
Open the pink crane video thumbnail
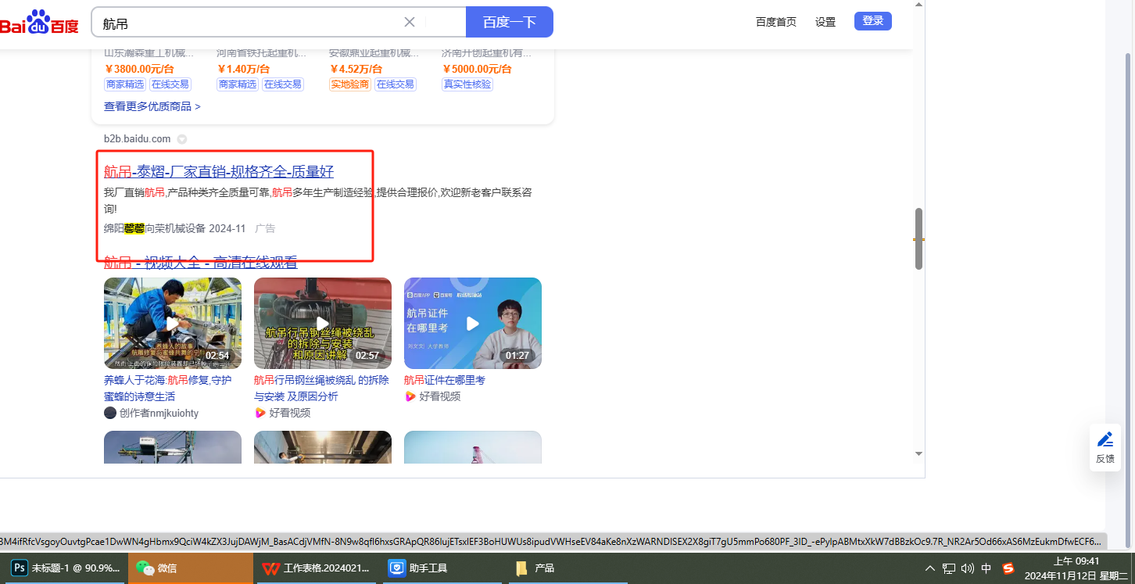(473, 447)
